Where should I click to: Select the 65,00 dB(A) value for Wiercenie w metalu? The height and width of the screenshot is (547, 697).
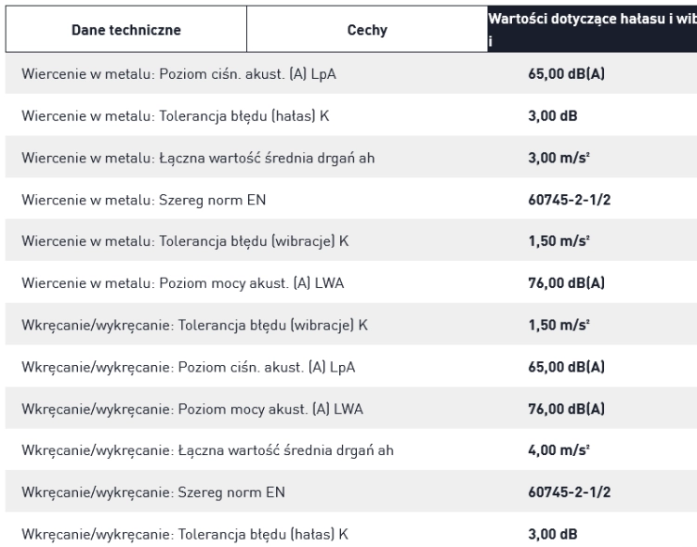click(x=566, y=73)
